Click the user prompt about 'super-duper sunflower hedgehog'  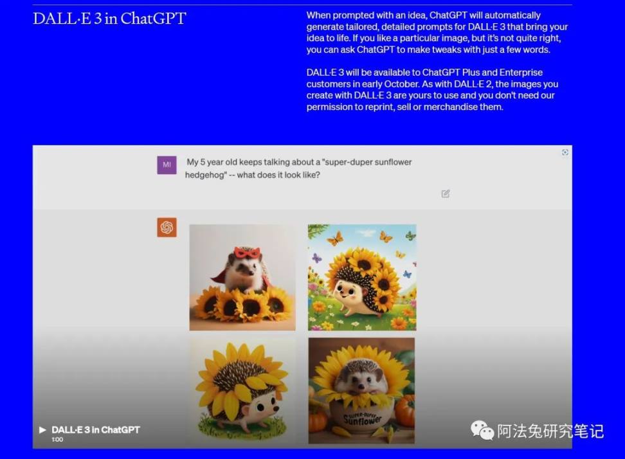299,168
